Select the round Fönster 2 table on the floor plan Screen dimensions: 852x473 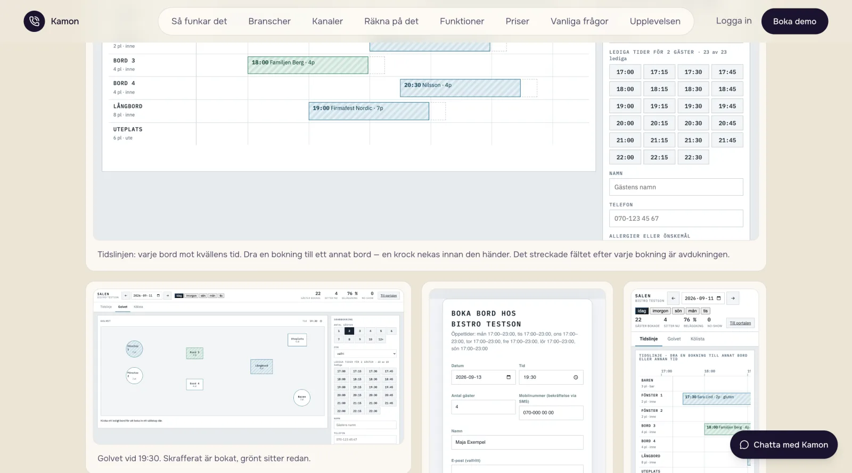134,376
